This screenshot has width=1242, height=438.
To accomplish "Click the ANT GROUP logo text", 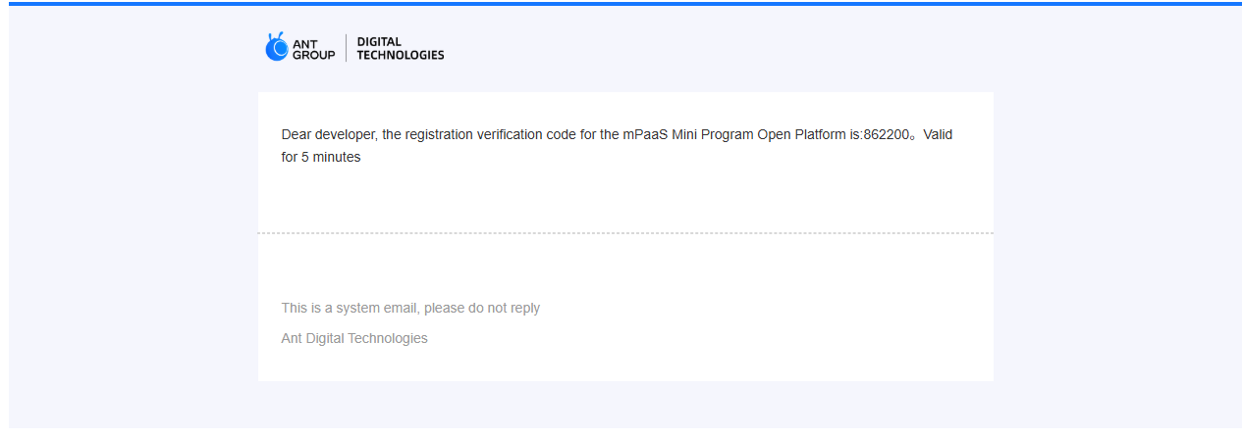I will click(x=313, y=49).
